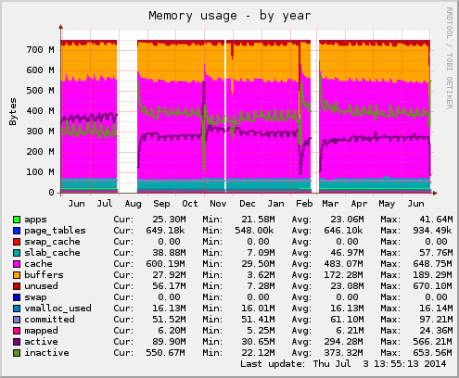Click the 'Memory usage - by year' title
Image resolution: width=459 pixels, height=378 pixels.
click(230, 16)
